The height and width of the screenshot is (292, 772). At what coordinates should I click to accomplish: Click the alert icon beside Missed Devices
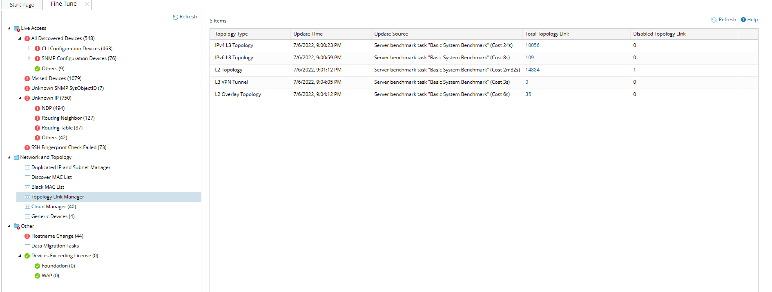[x=27, y=78]
